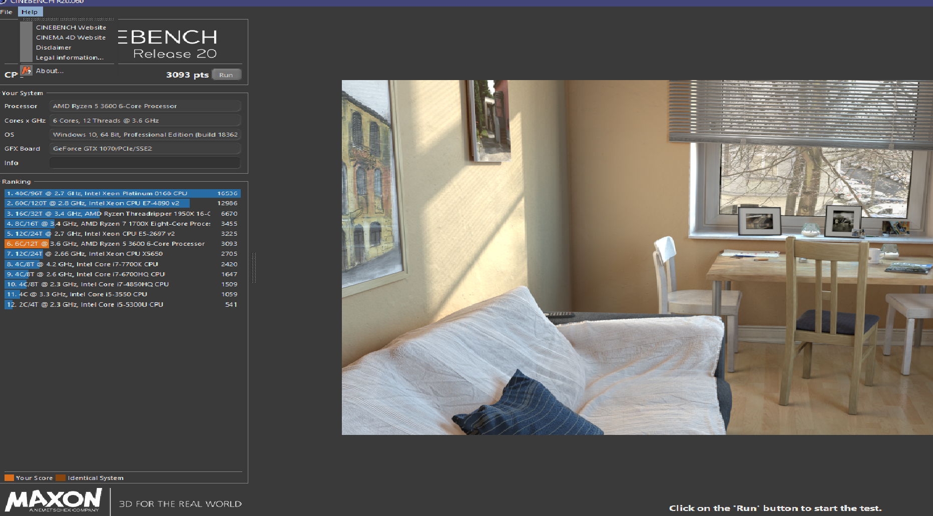Select ranking row 8 Core i7-7700K
This screenshot has height=516, width=933.
[x=123, y=264]
